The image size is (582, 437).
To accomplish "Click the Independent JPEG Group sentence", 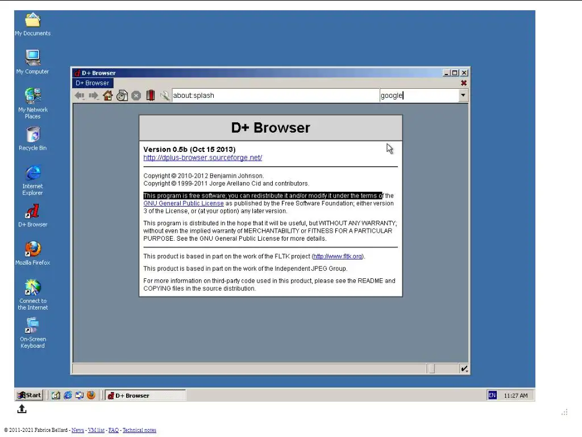I will [x=246, y=269].
